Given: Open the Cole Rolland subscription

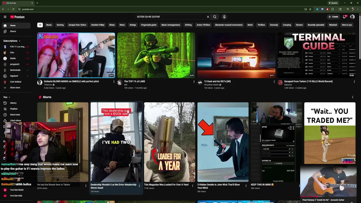Looking at the screenshot, I should tap(16, 82).
